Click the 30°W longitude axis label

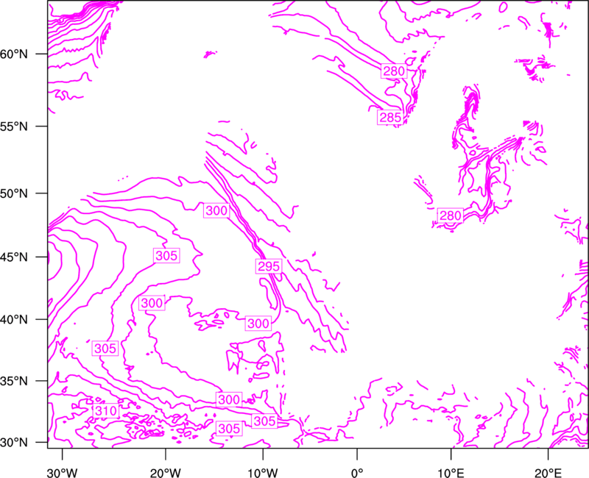pyautogui.click(x=63, y=473)
